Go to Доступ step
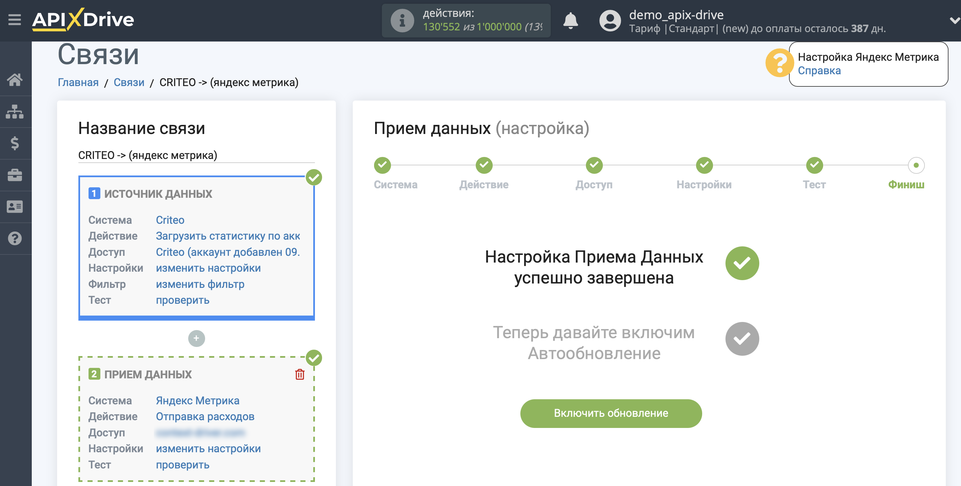Image resolution: width=961 pixels, height=486 pixels. (x=594, y=165)
